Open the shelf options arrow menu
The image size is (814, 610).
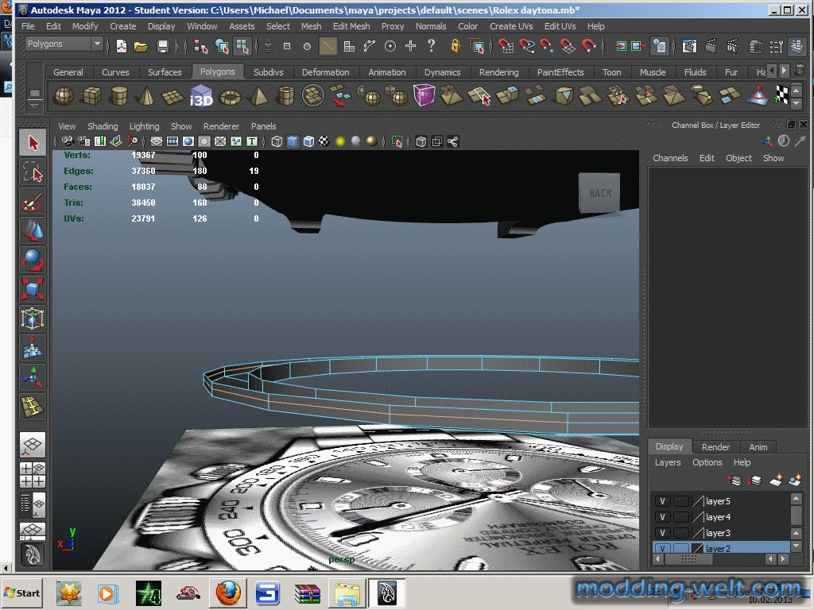pyautogui.click(x=35, y=106)
